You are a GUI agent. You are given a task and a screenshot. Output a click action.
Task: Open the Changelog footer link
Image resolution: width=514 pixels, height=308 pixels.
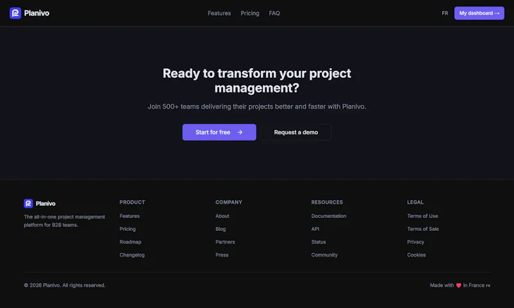132,255
